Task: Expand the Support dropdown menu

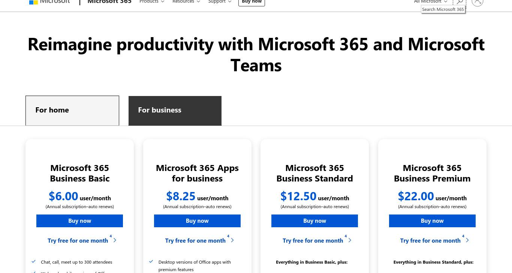Action: 220,2
